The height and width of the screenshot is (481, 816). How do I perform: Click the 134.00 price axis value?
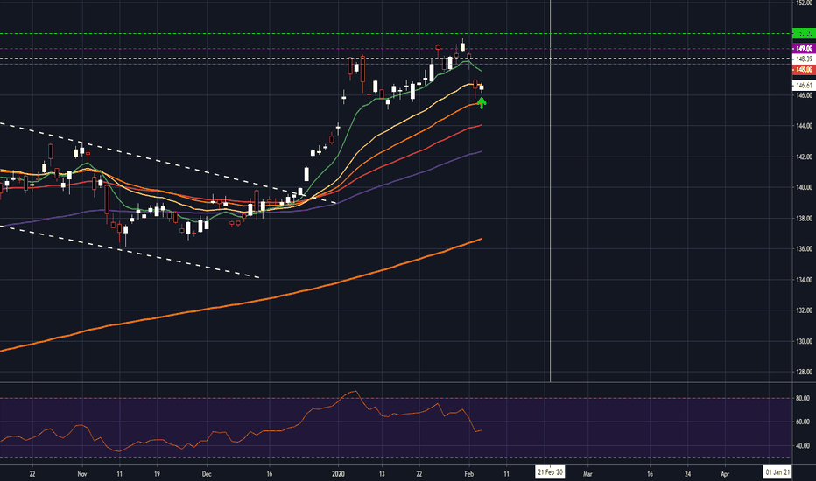(x=804, y=280)
